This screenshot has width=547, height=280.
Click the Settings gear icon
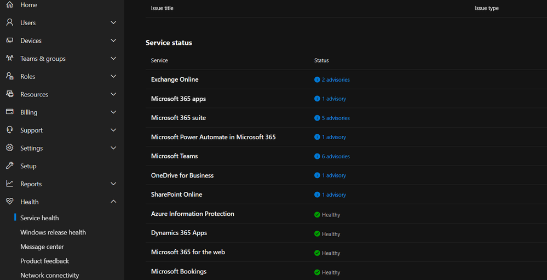pyautogui.click(x=10, y=148)
